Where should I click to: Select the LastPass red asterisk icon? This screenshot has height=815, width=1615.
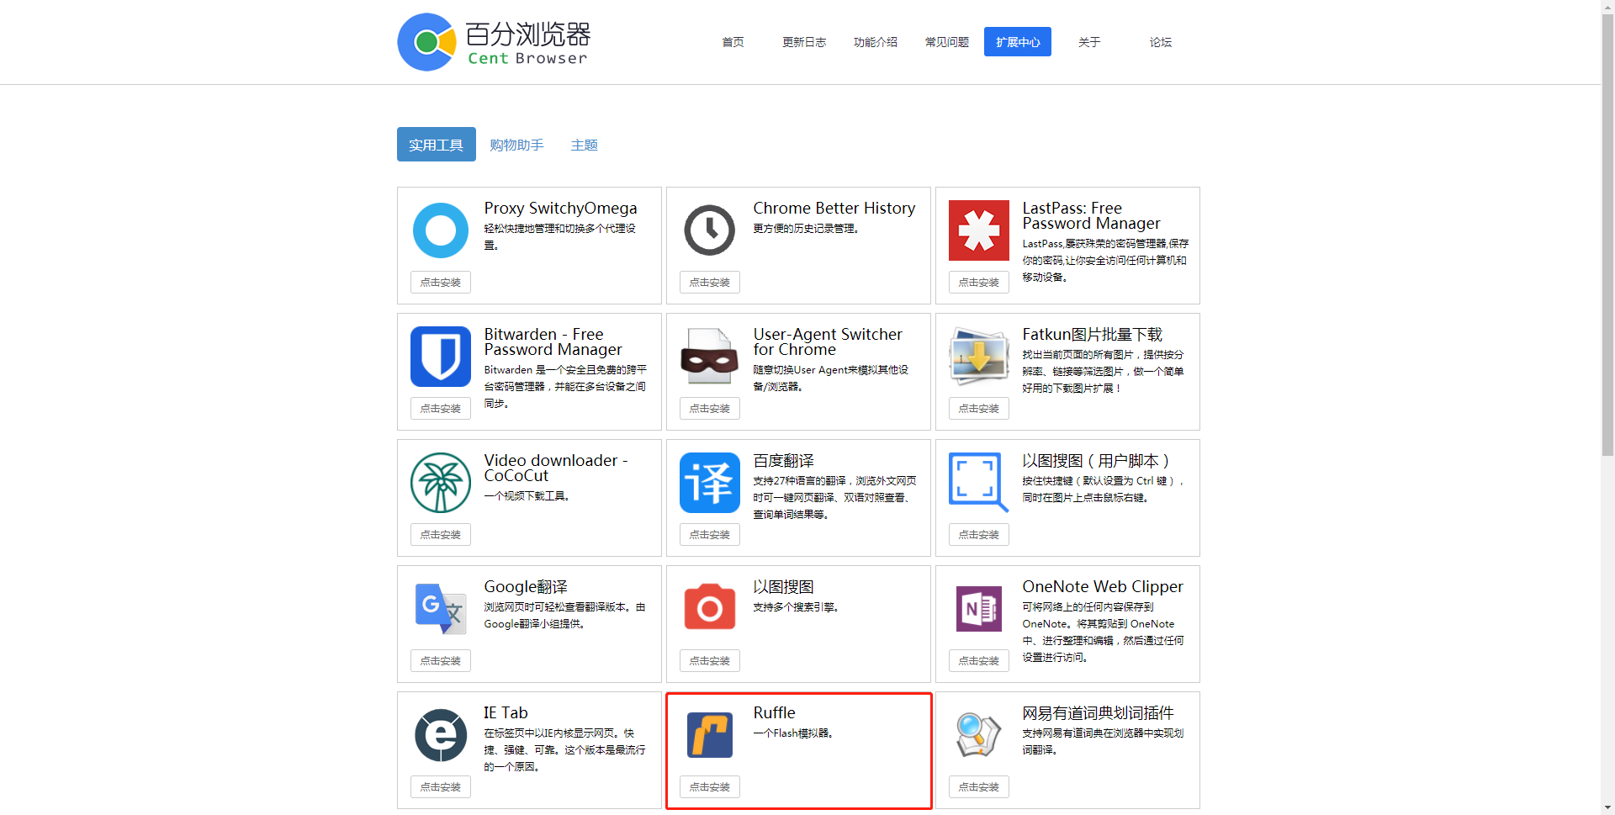coord(979,230)
